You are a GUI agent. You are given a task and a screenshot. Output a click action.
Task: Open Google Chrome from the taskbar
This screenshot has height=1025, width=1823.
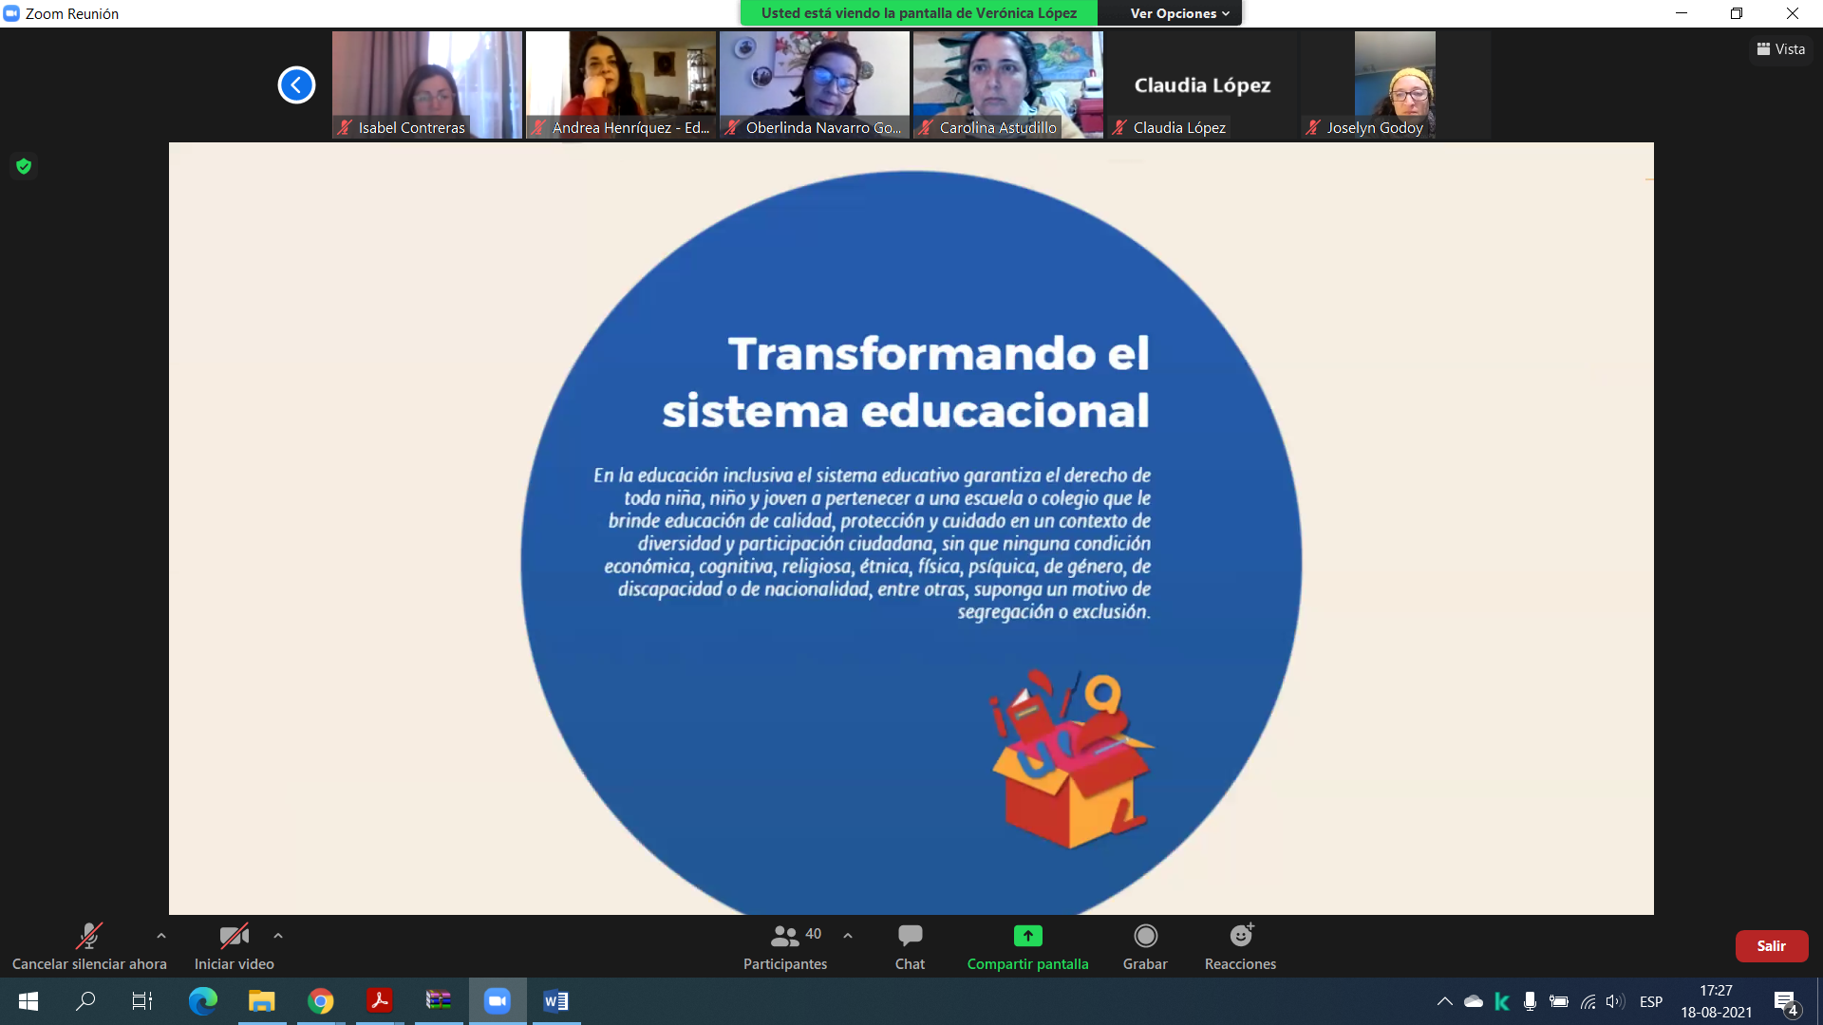point(321,1001)
